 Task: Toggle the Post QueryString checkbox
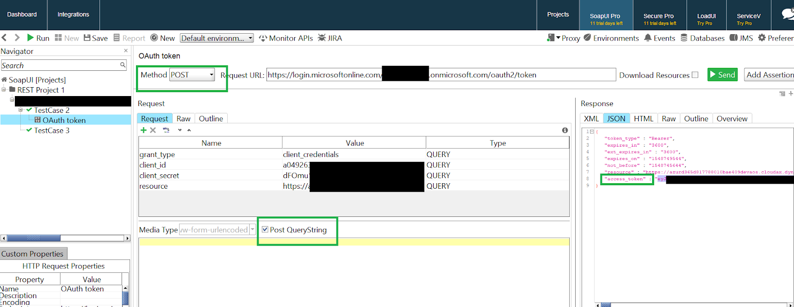pyautogui.click(x=265, y=229)
